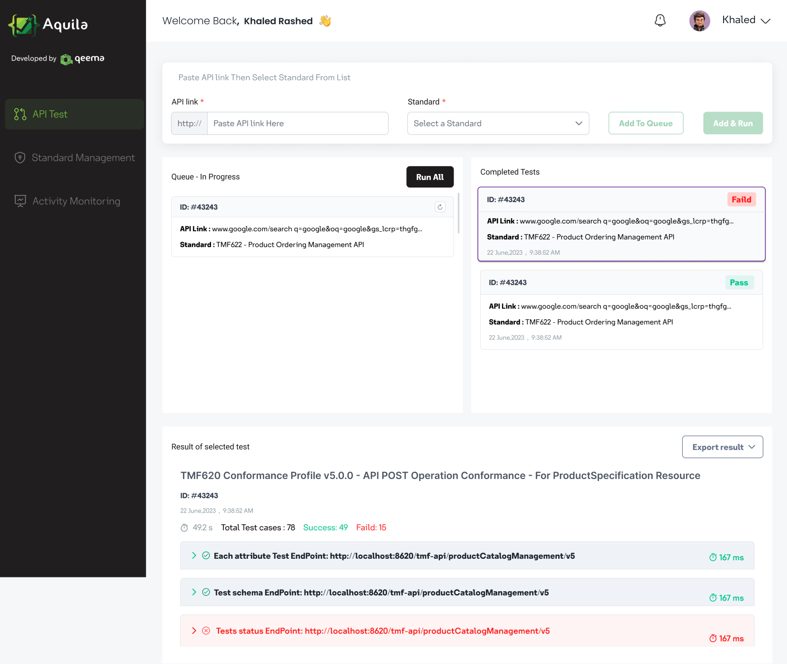787x664 pixels.
Task: Click timer icon on Each attribute row
Action: [x=713, y=557]
